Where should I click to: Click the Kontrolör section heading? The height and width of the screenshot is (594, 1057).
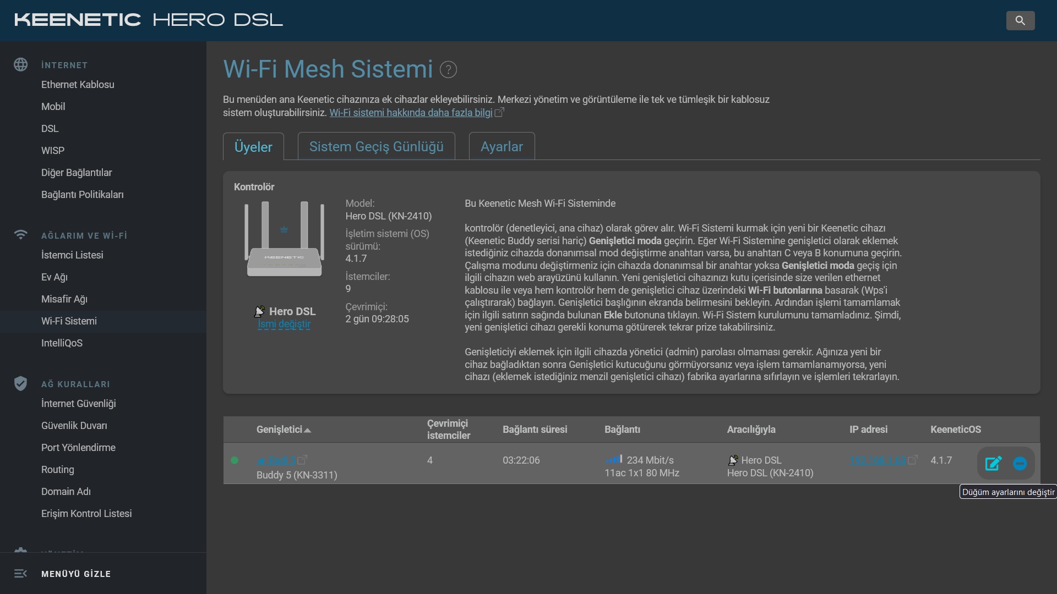(254, 187)
